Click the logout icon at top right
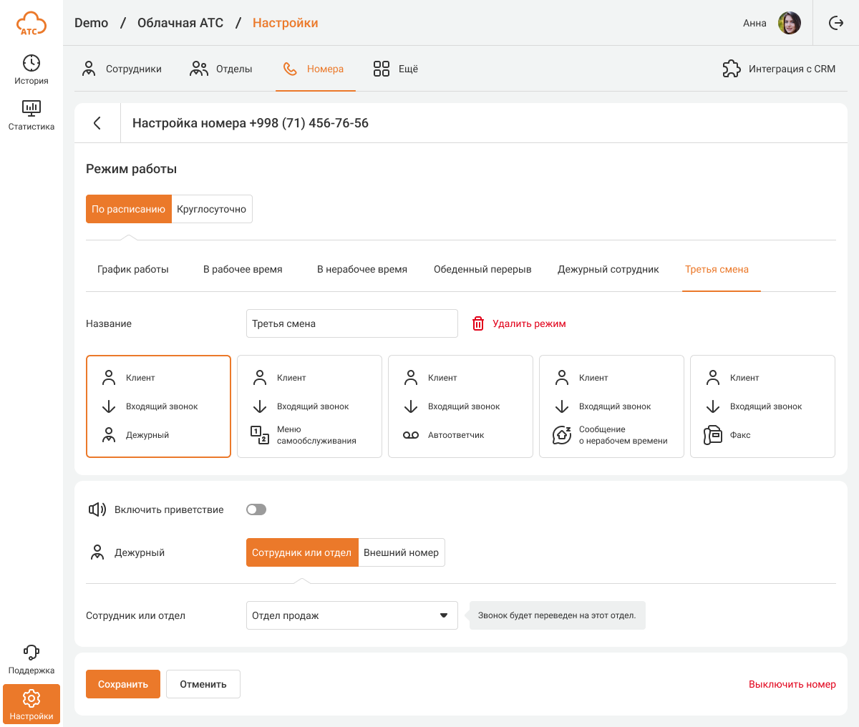 836,23
